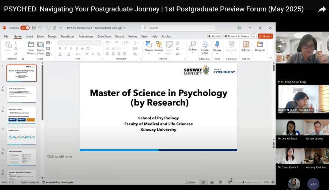
Task: Switch to Slide Sorter view icon
Action: 212,182
